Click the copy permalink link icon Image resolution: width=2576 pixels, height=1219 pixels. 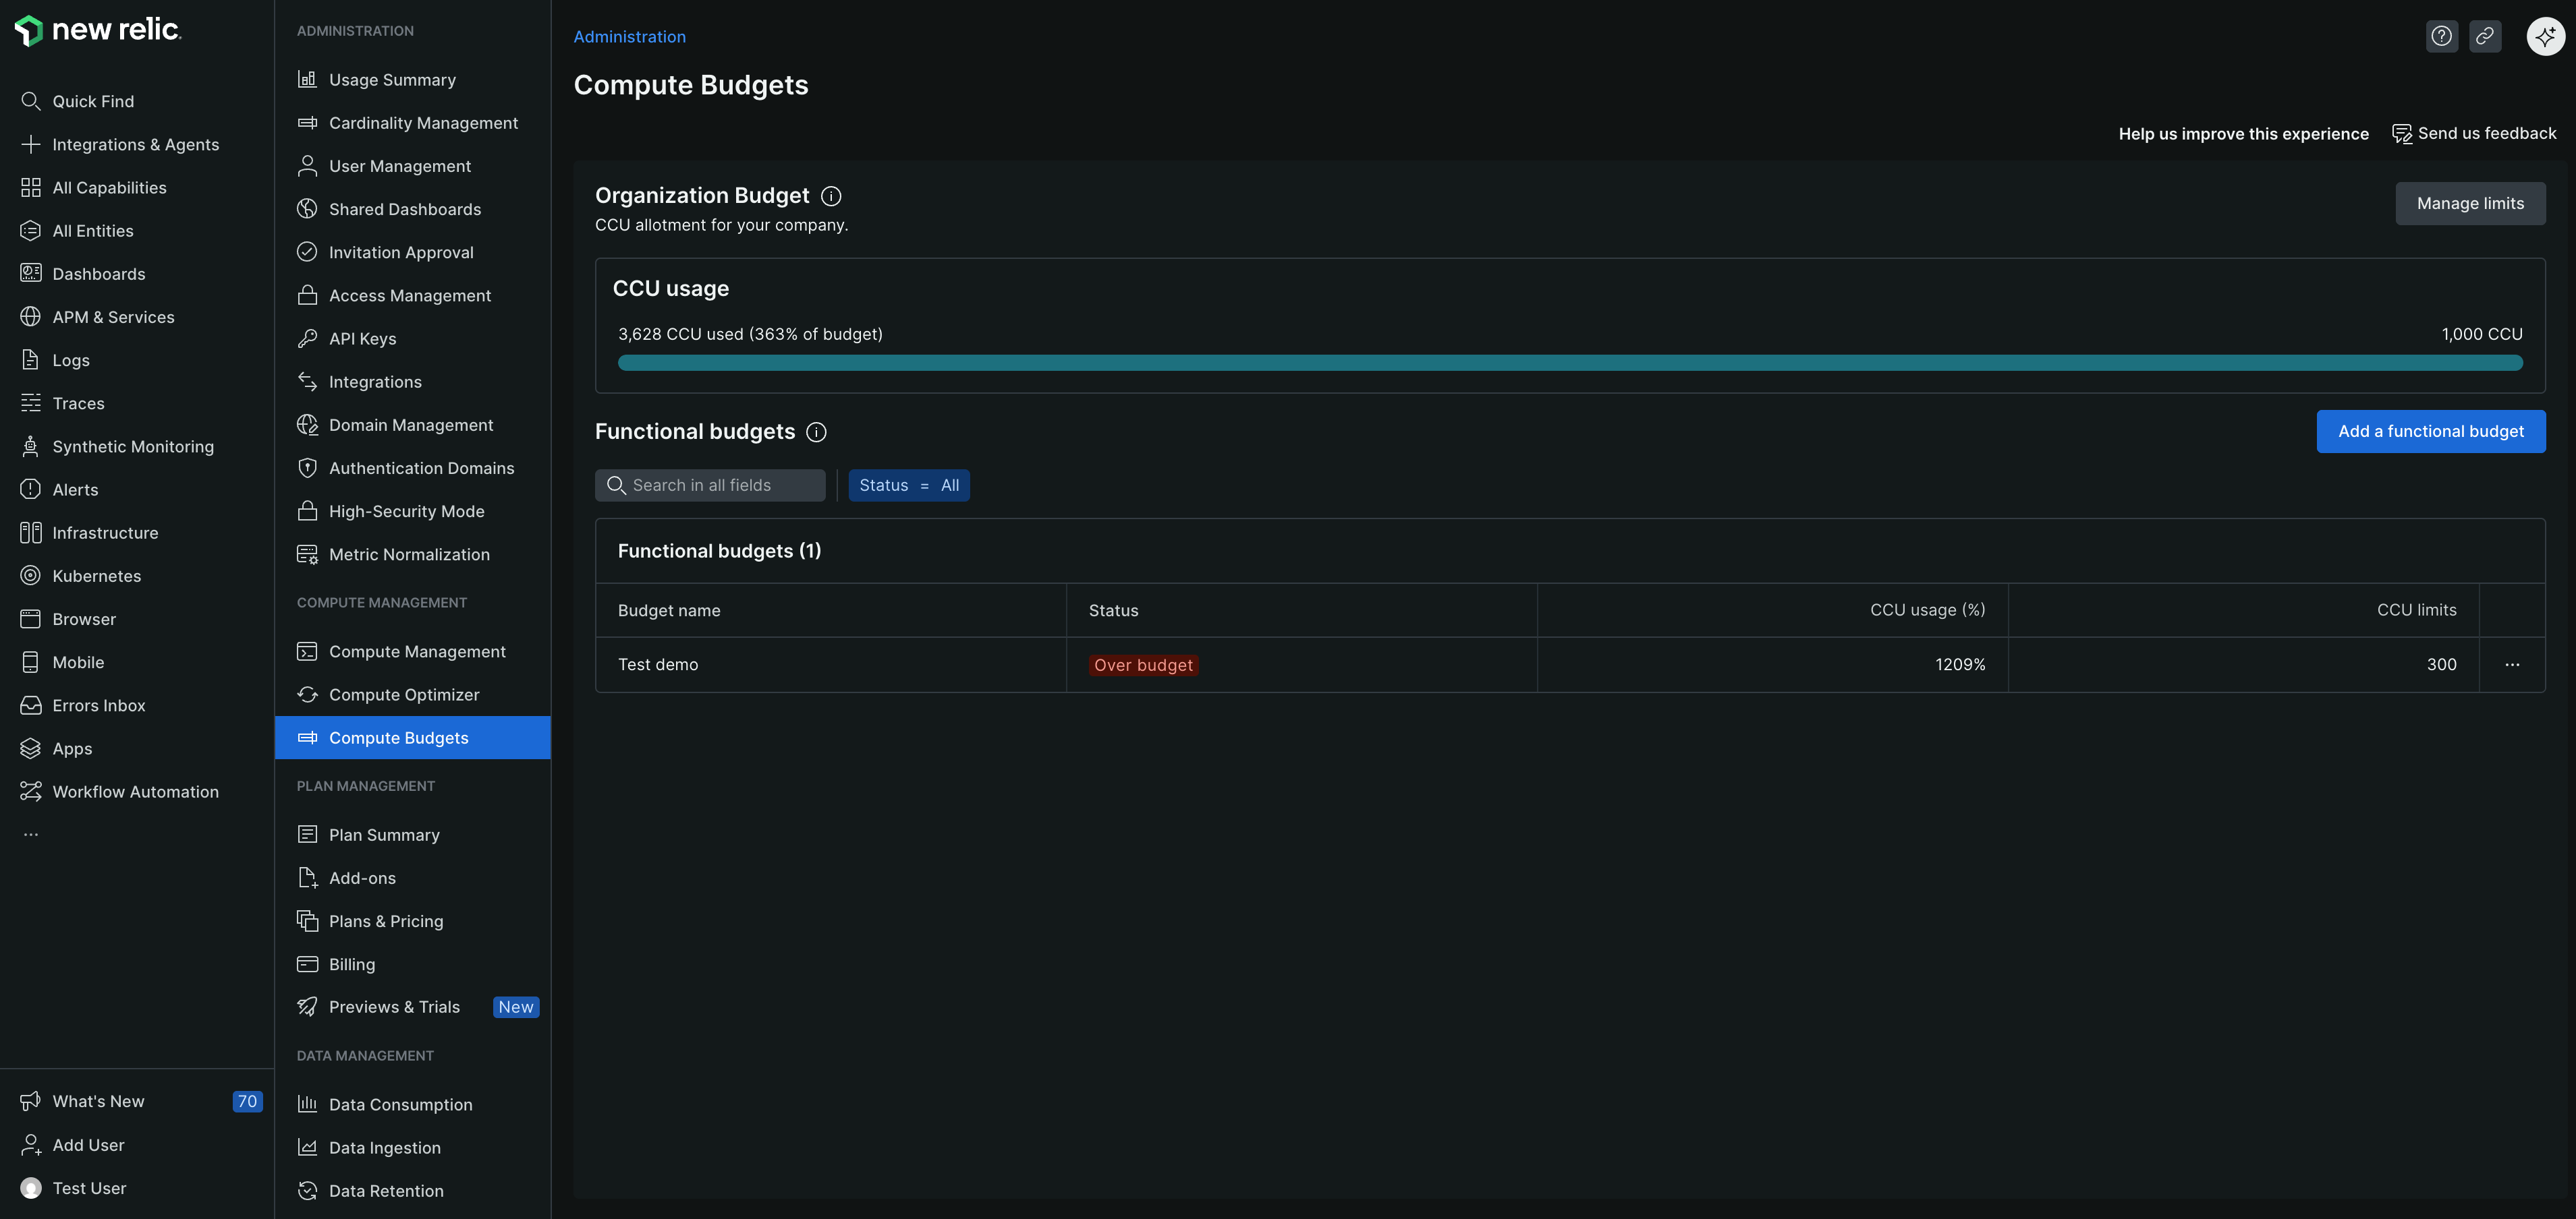tap(2484, 36)
